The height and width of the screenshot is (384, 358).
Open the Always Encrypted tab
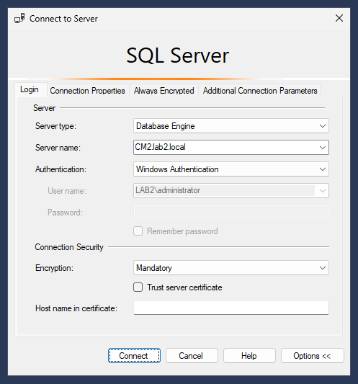pos(164,91)
